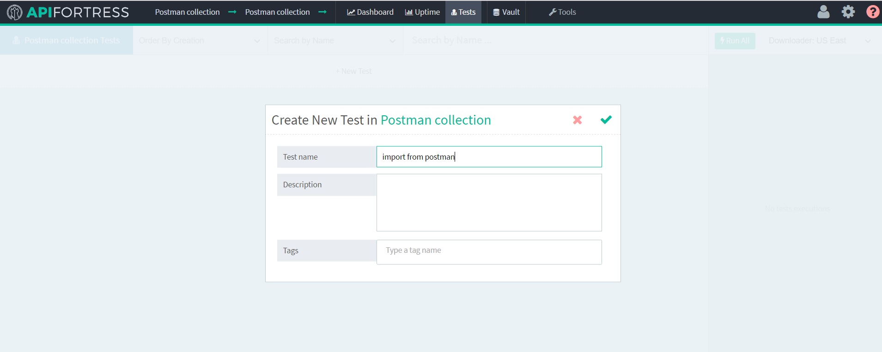Click the + New Test link

tap(353, 71)
